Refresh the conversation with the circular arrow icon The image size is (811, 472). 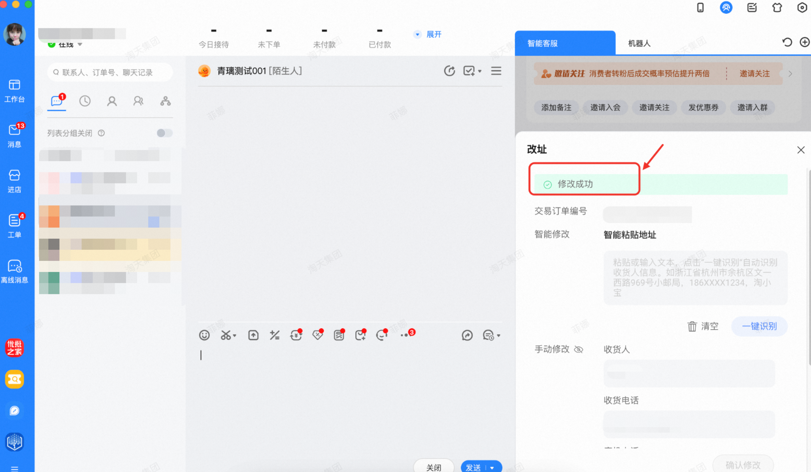coord(449,71)
